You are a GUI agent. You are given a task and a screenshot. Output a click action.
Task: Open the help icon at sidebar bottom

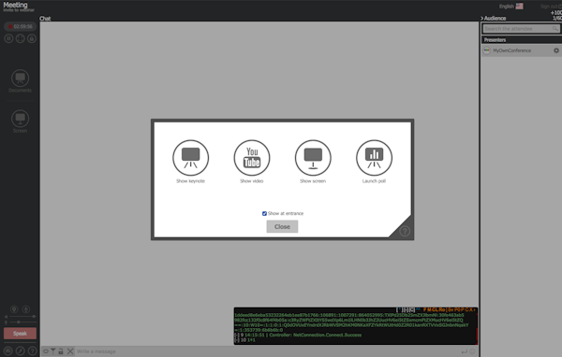pyautogui.click(x=32, y=350)
